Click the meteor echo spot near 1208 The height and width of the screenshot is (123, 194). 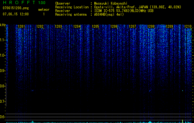point(150,91)
